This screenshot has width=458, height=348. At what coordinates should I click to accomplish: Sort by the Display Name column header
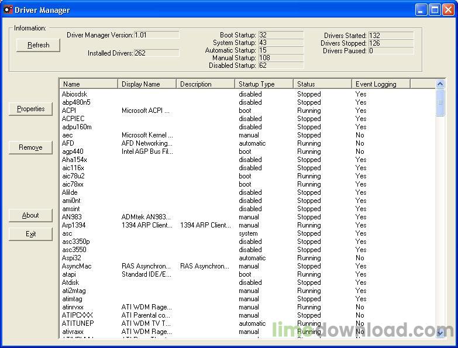(x=147, y=84)
